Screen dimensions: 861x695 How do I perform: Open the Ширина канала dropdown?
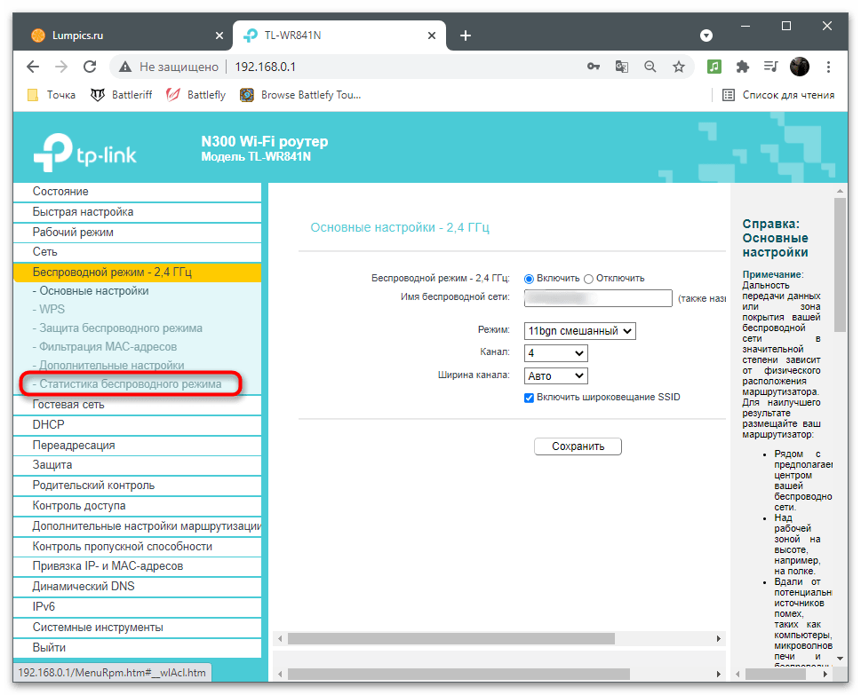click(555, 375)
